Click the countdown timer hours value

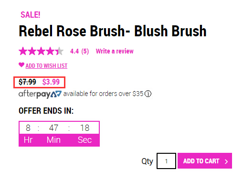[28, 128]
